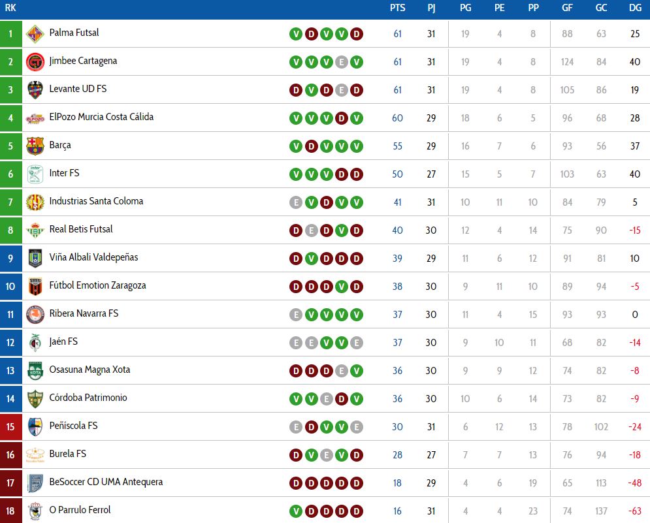Click the Córdoba Patrimonio crest
The width and height of the screenshot is (650, 523).
(x=35, y=399)
